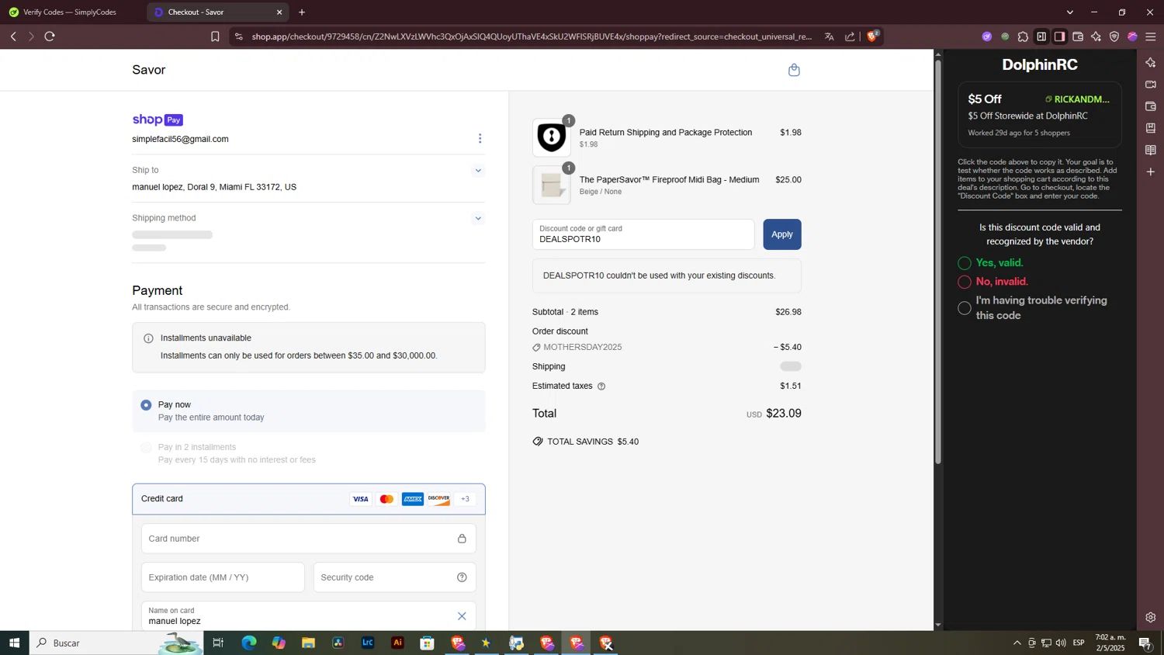Select the Credit card payment method
1164x655 pixels.
click(x=309, y=499)
